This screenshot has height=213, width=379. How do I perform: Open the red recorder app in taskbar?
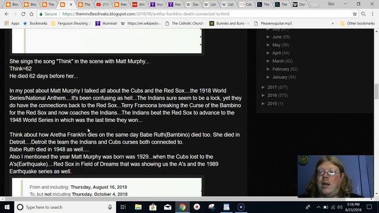click(197, 207)
